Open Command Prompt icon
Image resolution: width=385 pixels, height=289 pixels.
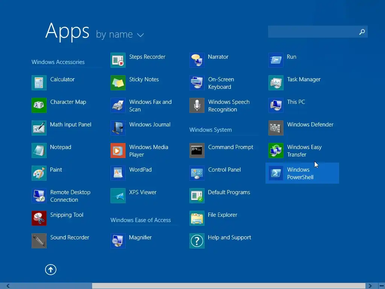197,151
